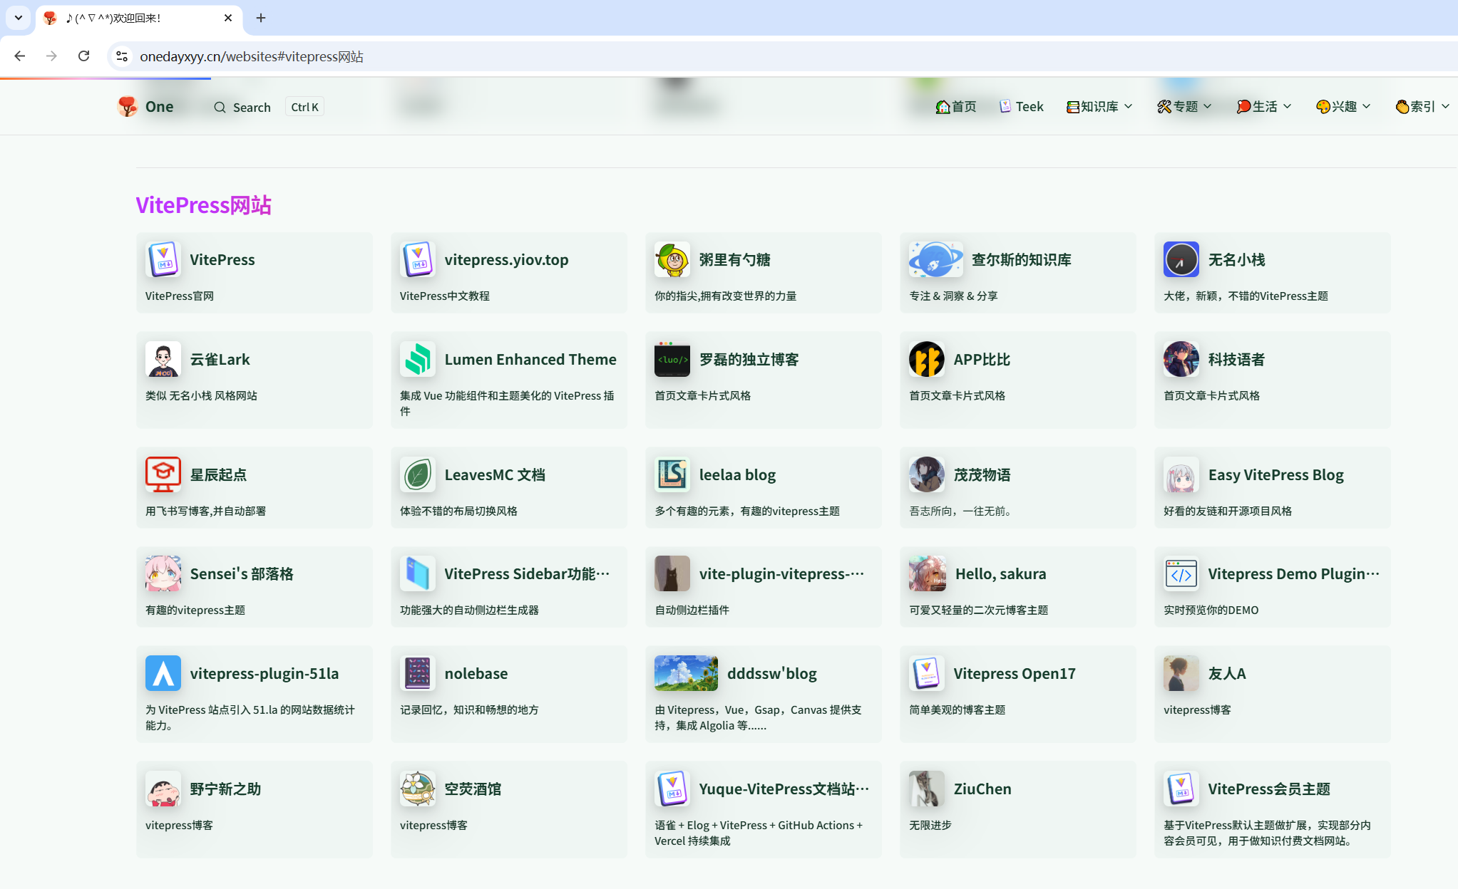The width and height of the screenshot is (1458, 889).
Task: Click 'VitePress中文教程' description text
Action: (x=445, y=296)
